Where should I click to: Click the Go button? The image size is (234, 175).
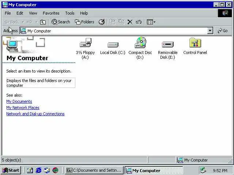tap(223, 31)
